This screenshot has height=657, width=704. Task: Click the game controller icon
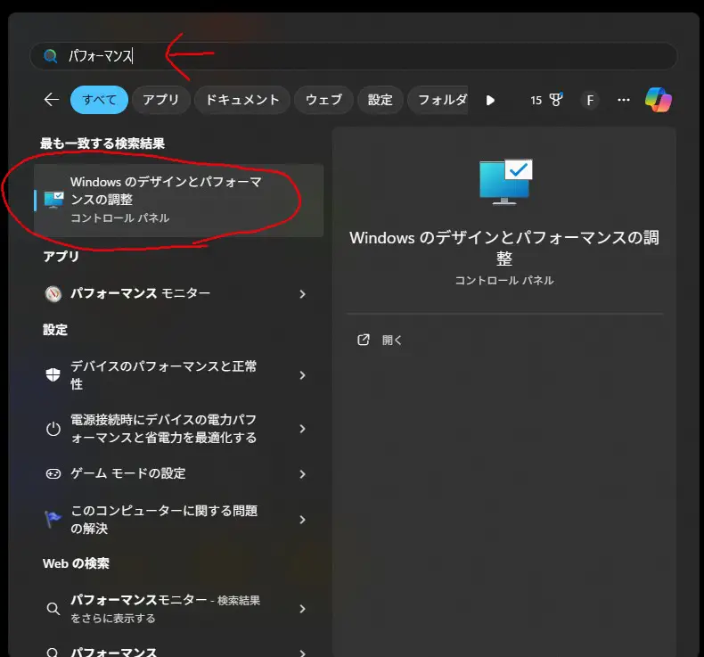pyautogui.click(x=53, y=473)
